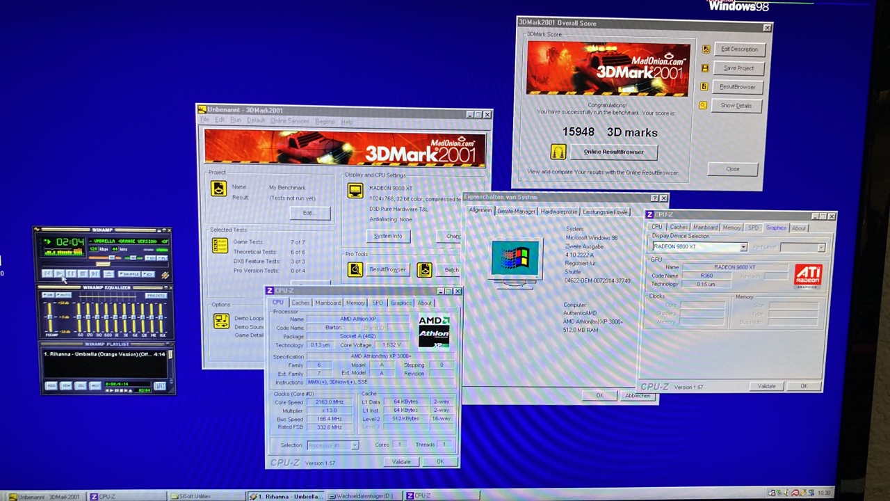
Task: Open Mainboard tab in front CPU-Z window
Action: click(x=327, y=303)
